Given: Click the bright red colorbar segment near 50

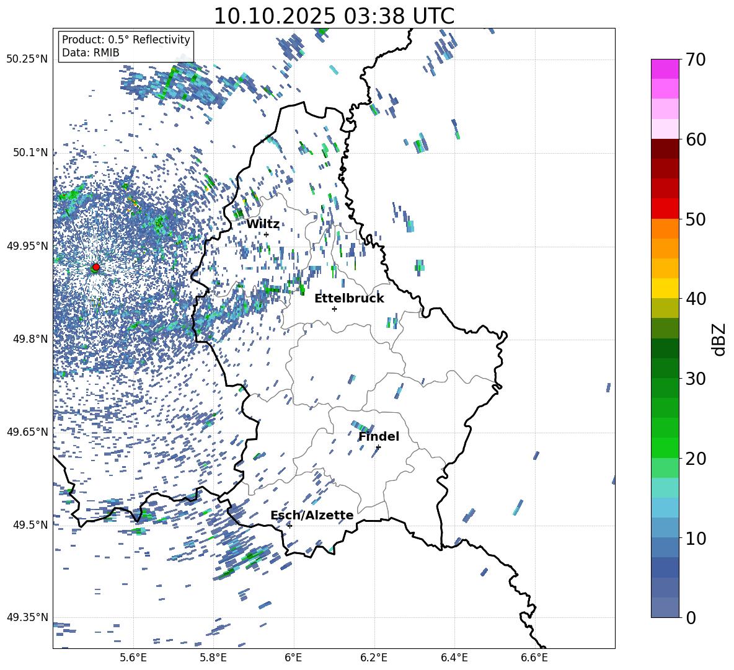Looking at the screenshot, I should tap(665, 209).
